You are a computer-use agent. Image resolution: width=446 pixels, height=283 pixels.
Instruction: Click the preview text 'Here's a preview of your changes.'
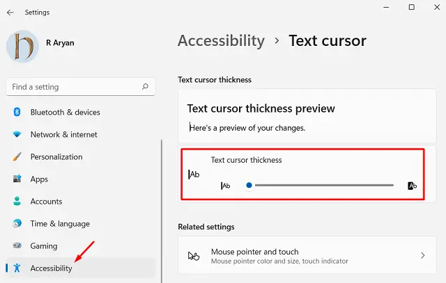pyautogui.click(x=247, y=128)
